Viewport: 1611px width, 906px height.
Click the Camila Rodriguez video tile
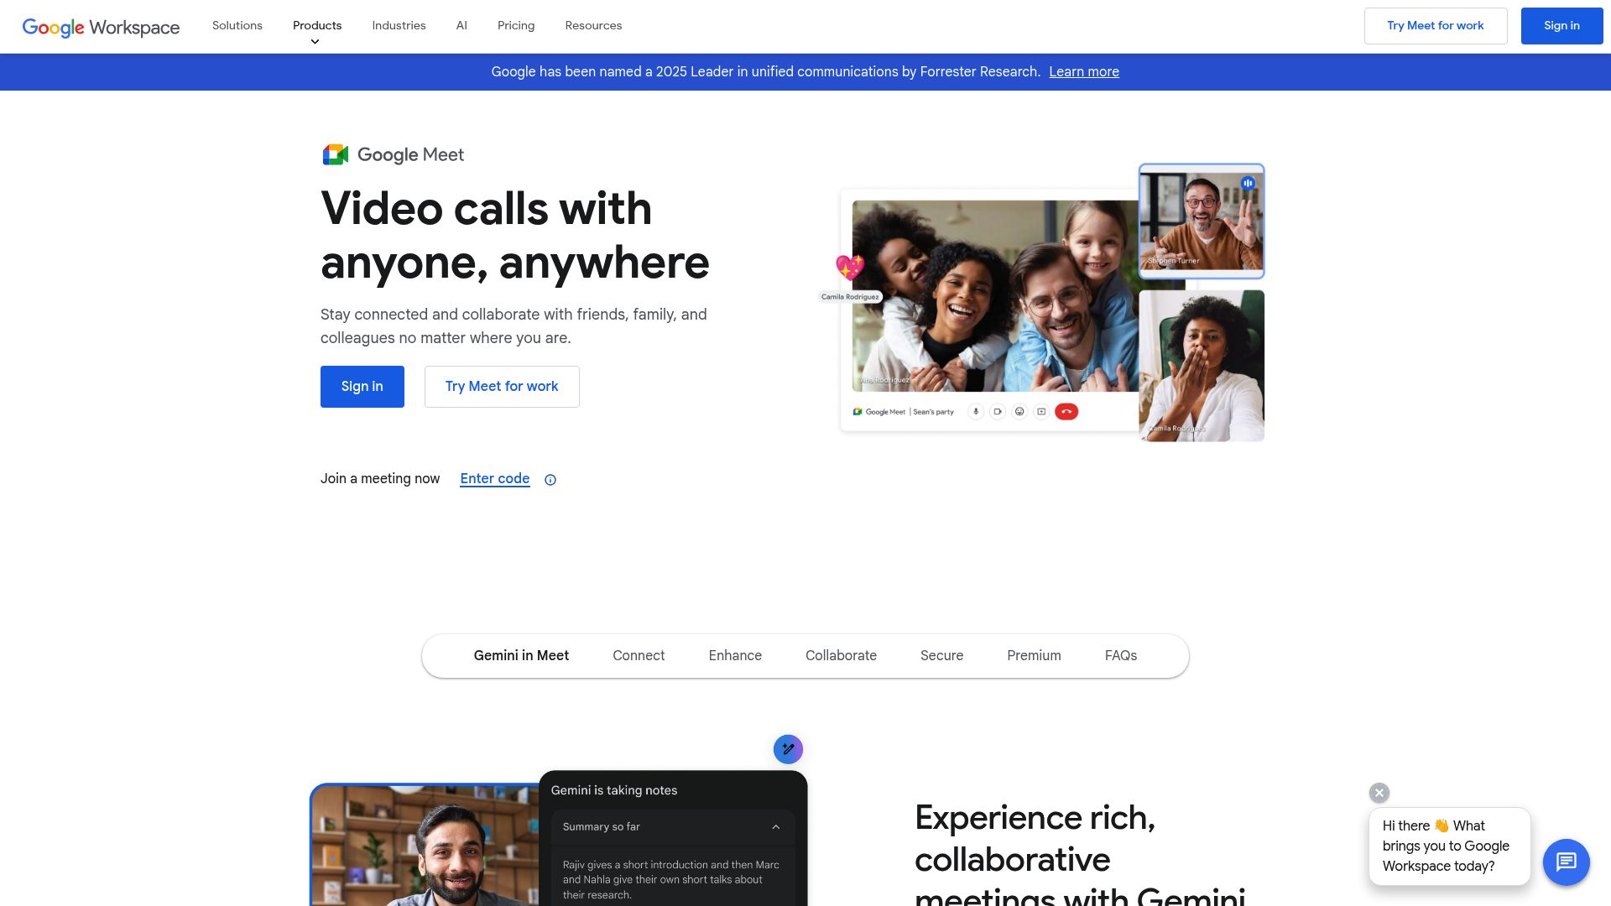1202,366
